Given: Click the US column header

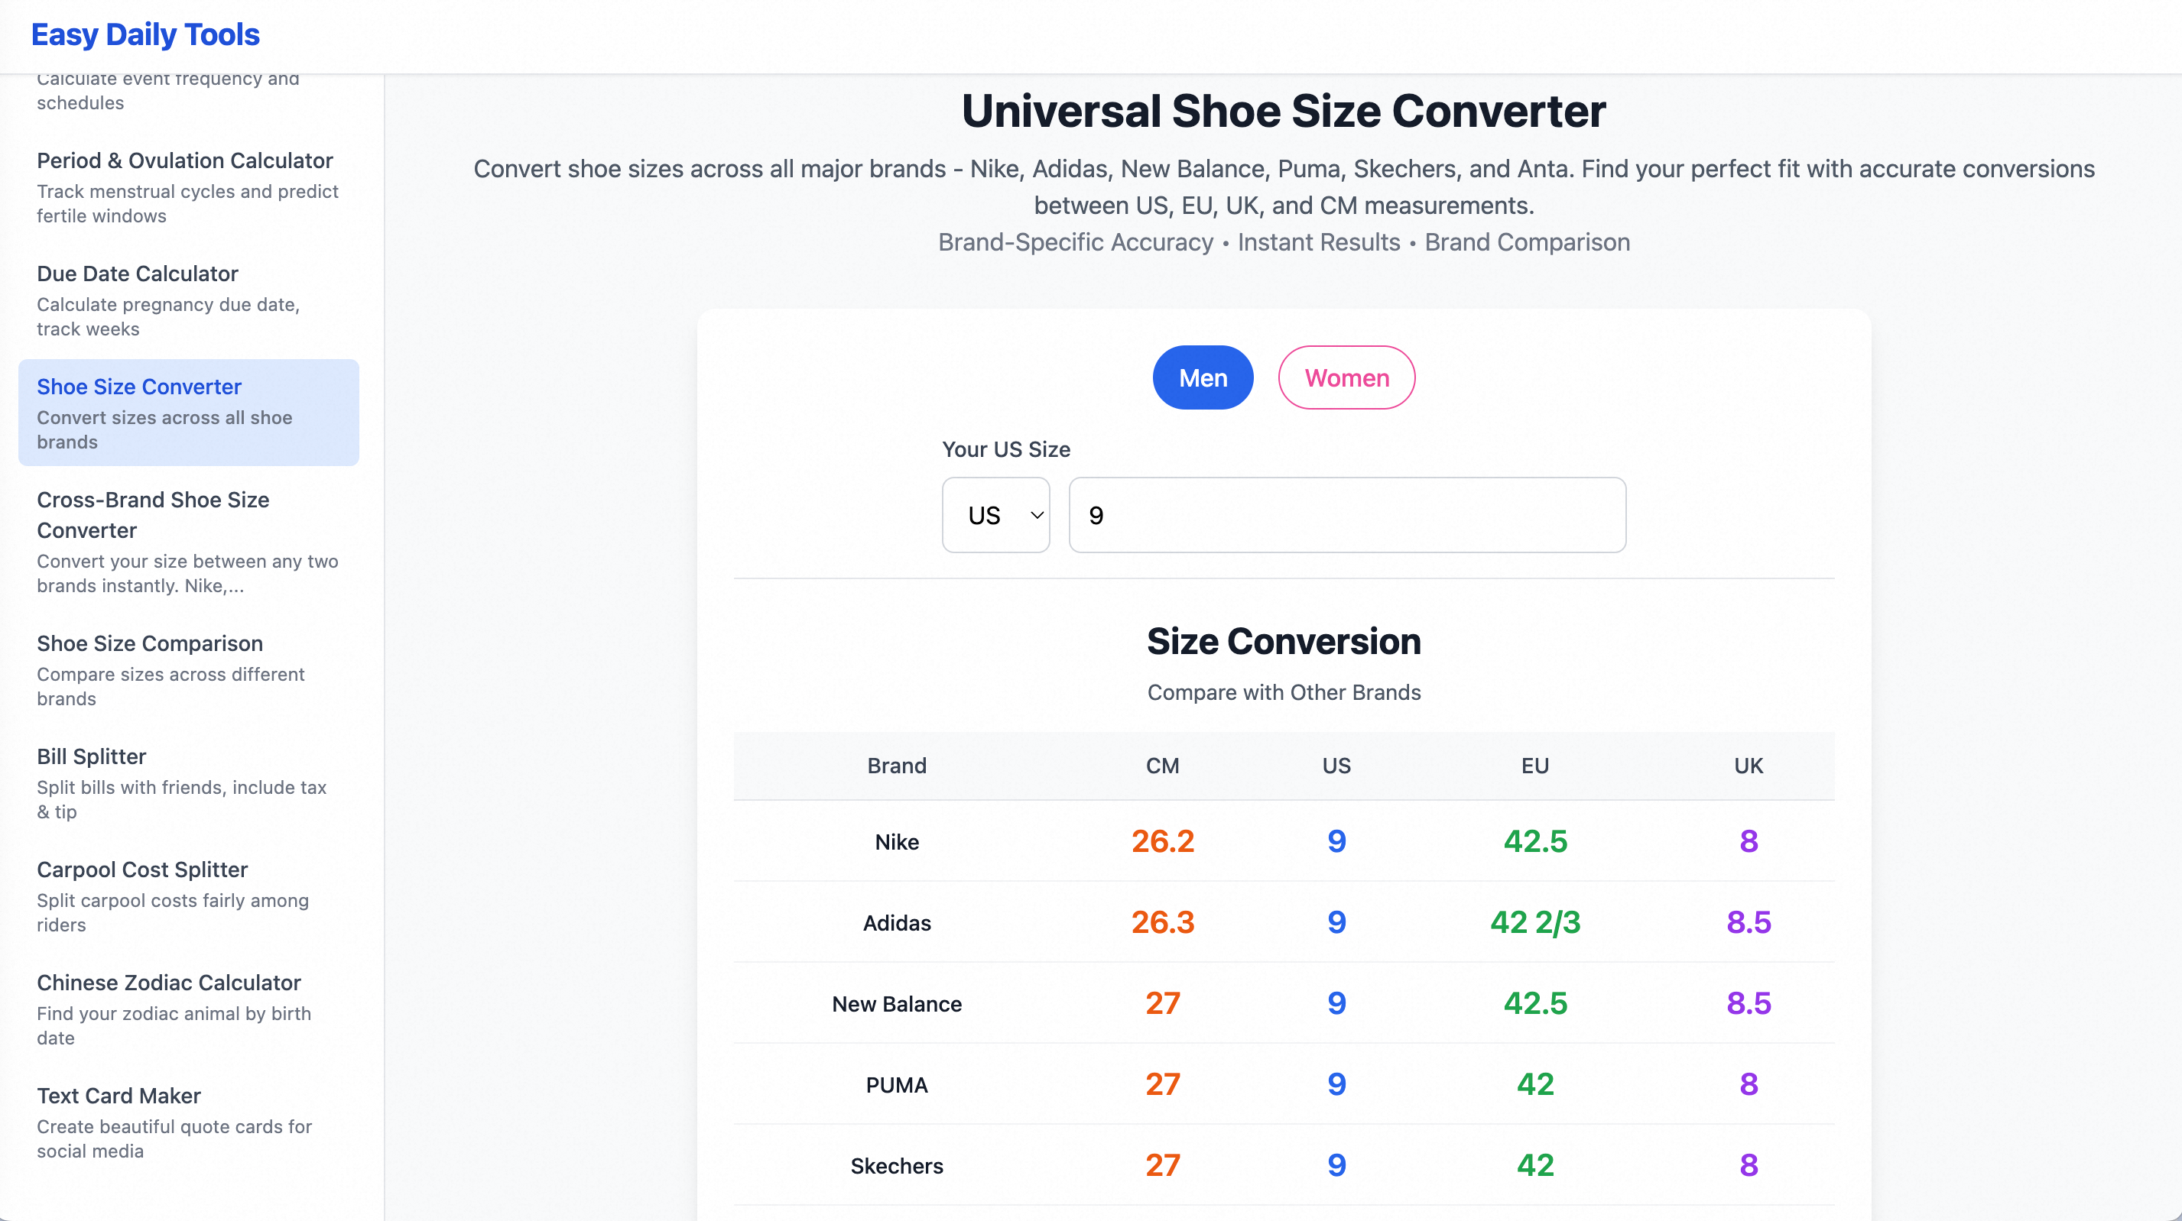Looking at the screenshot, I should 1336,766.
